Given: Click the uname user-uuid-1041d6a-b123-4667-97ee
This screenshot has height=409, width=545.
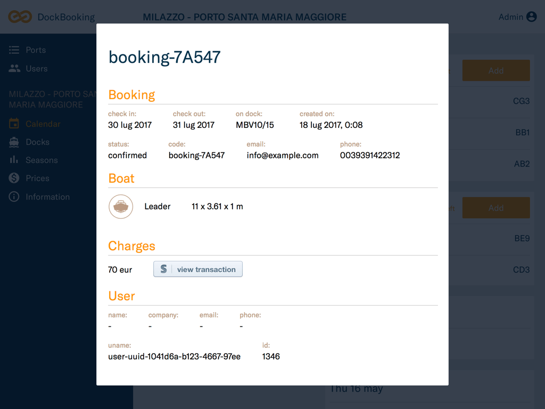Looking at the screenshot, I should 174,356.
